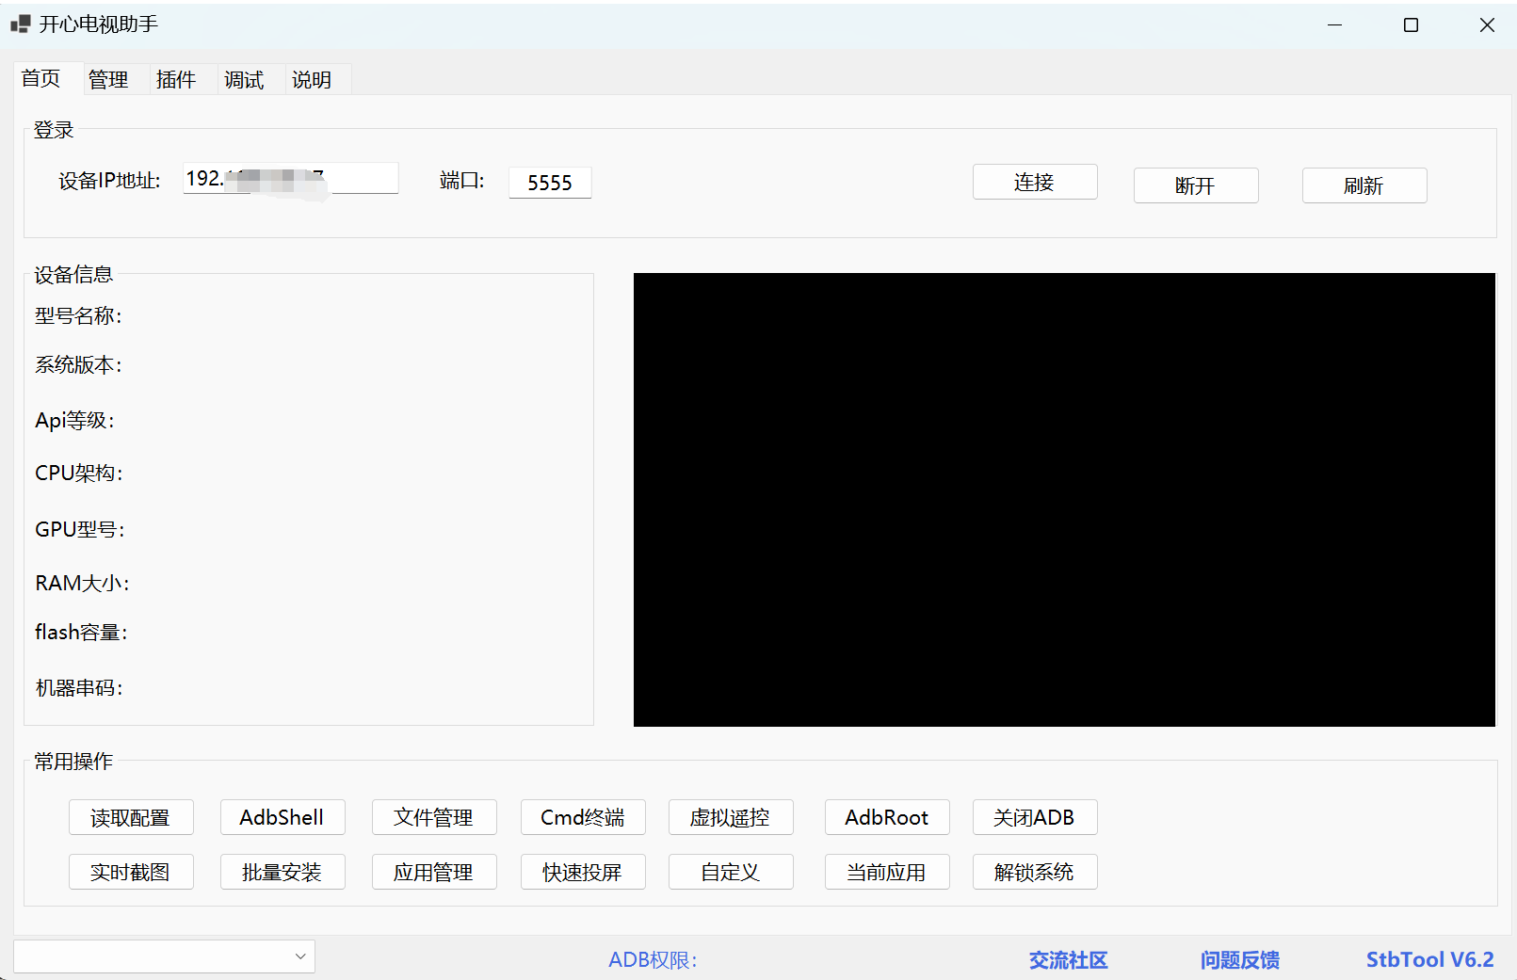This screenshot has width=1517, height=980.
Task: Click the 断开 button
Action: (1196, 185)
